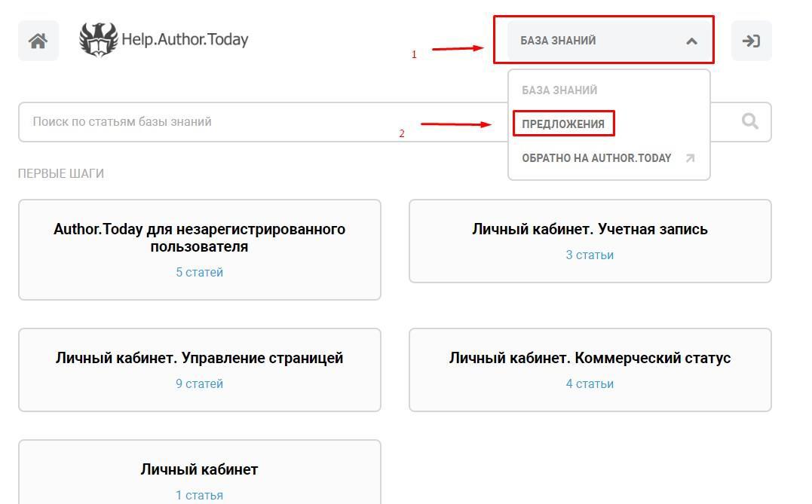Click the magnifying glass search icon
The width and height of the screenshot is (812, 504).
click(x=749, y=121)
